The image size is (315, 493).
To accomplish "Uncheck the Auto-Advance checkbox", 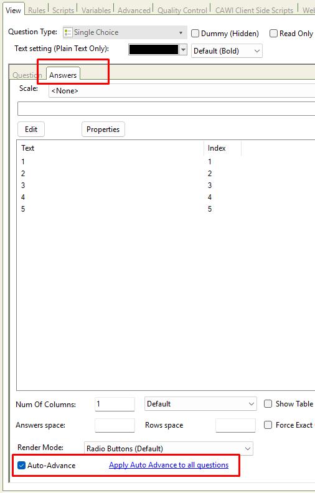I will [21, 466].
